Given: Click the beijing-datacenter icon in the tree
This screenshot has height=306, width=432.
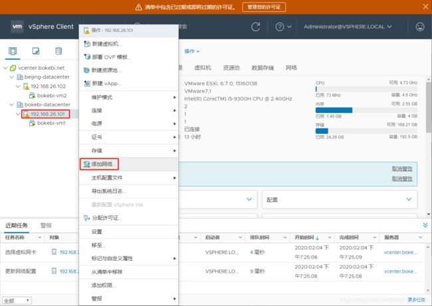Looking at the screenshot, I should tap(20, 77).
